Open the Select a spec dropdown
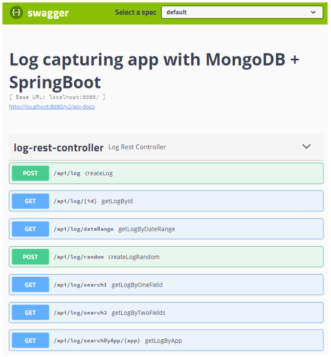 click(242, 12)
